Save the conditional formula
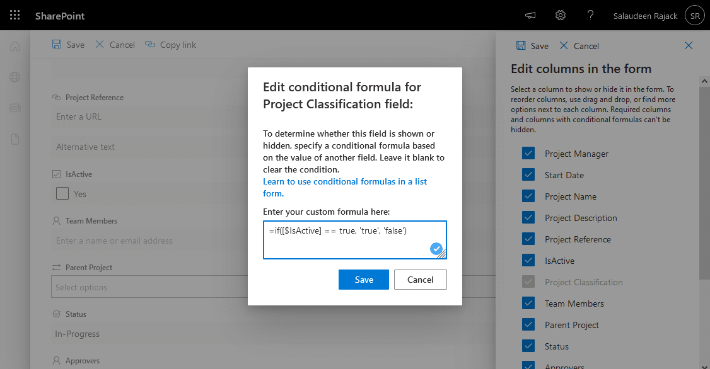 coord(364,280)
